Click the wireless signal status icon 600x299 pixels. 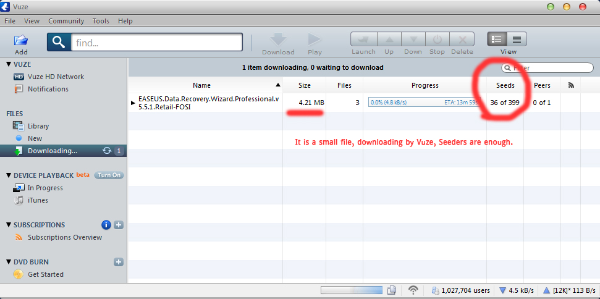coord(413,290)
